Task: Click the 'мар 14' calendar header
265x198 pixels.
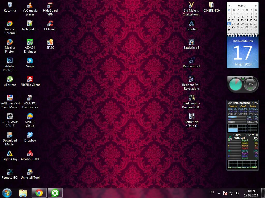Action: coord(242,6)
